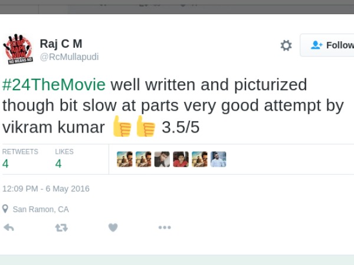Reply to Raj C M's tweet

[x=9, y=227]
